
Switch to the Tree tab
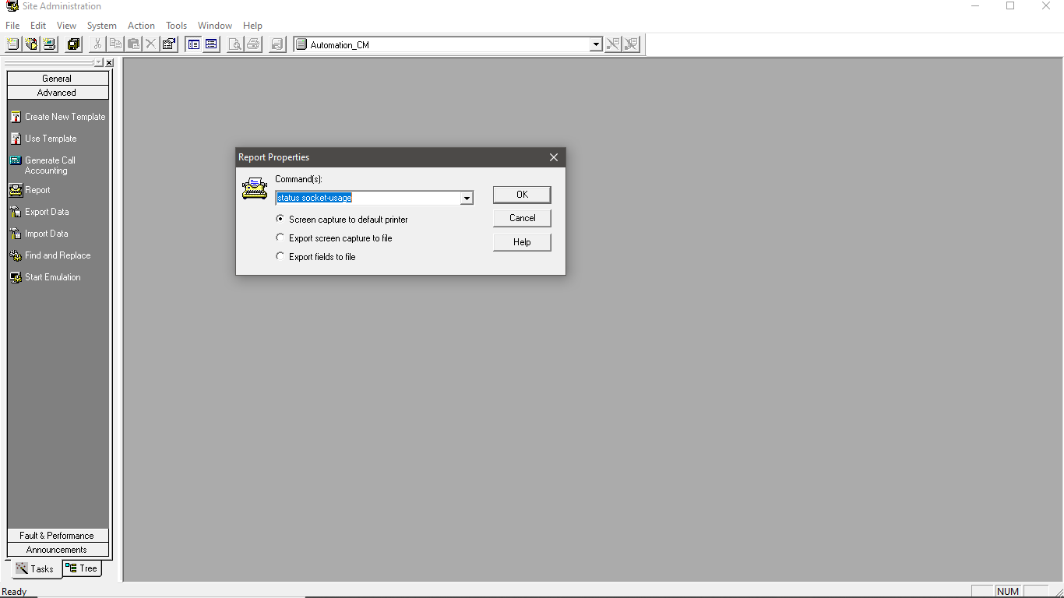click(82, 568)
